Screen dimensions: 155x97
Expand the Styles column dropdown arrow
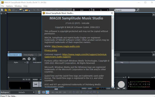[x=25, y=62]
